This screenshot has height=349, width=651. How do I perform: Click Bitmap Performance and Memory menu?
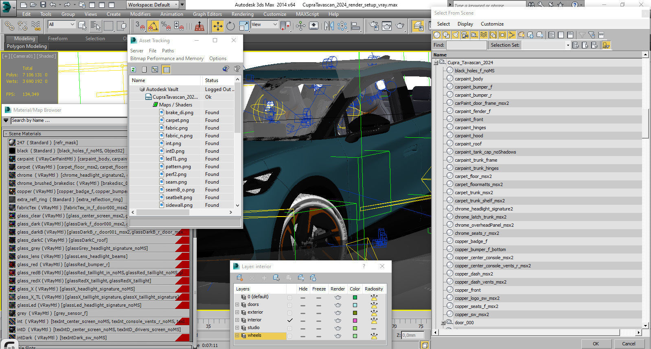coord(167,59)
